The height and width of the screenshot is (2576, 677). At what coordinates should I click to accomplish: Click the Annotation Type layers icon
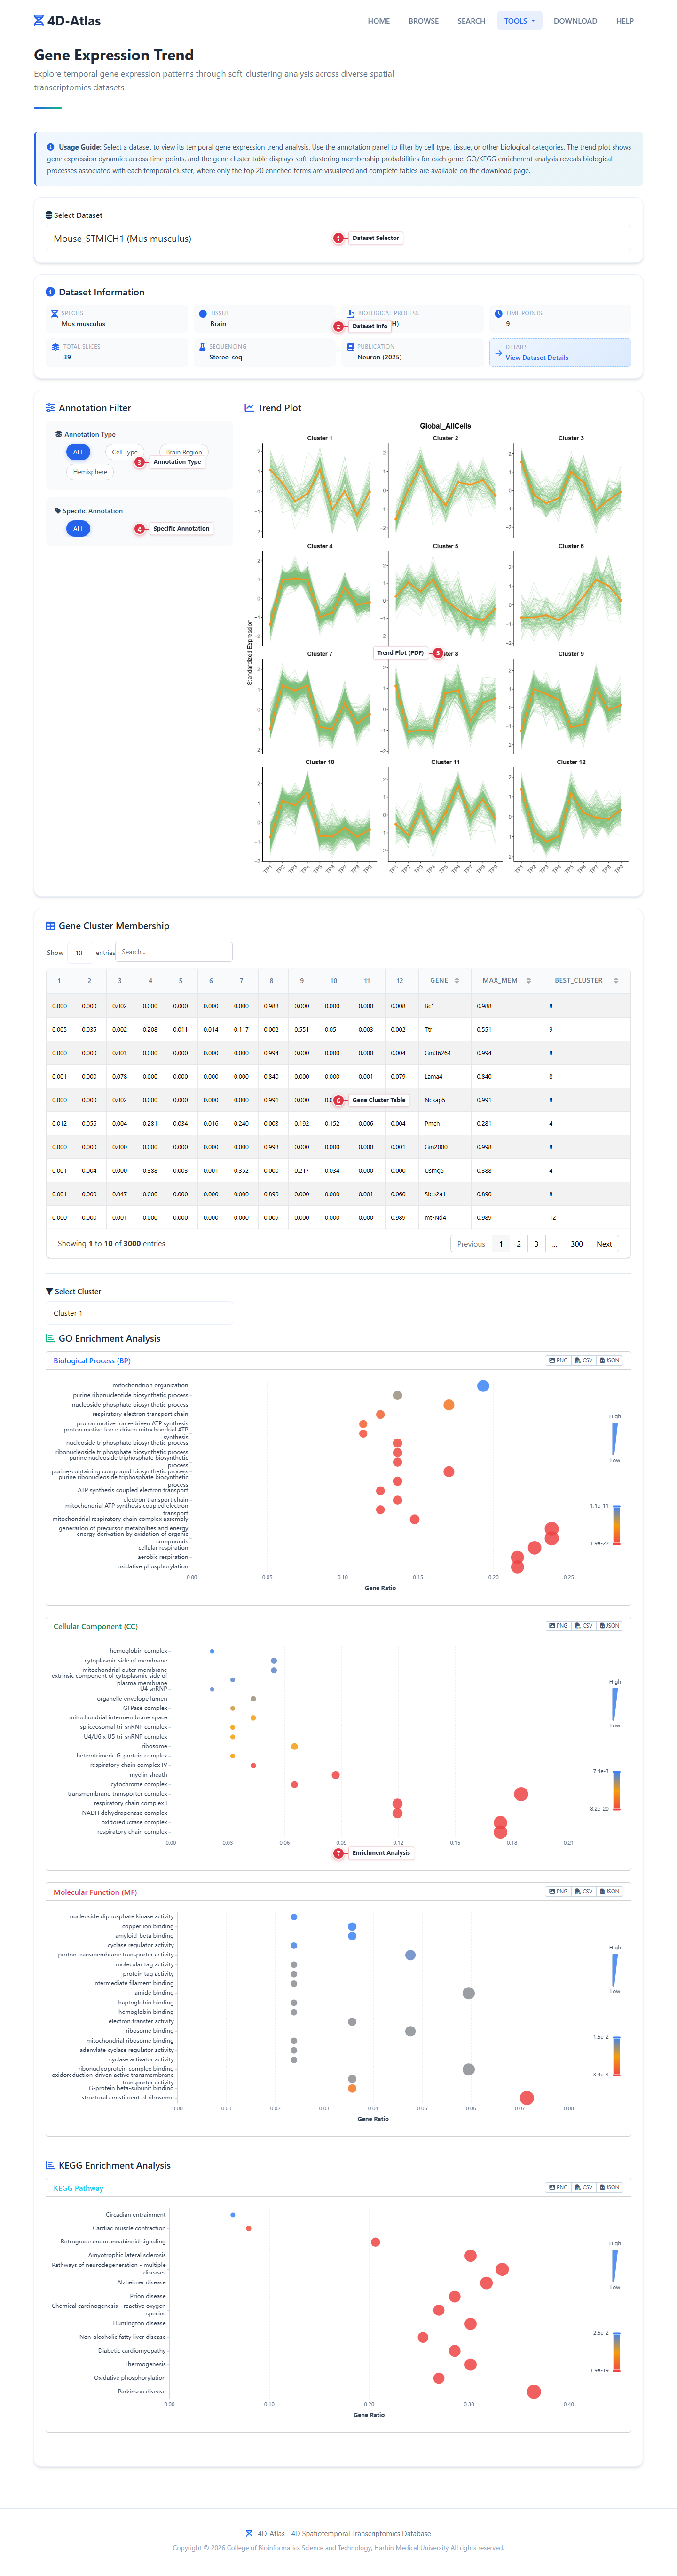pyautogui.click(x=59, y=434)
